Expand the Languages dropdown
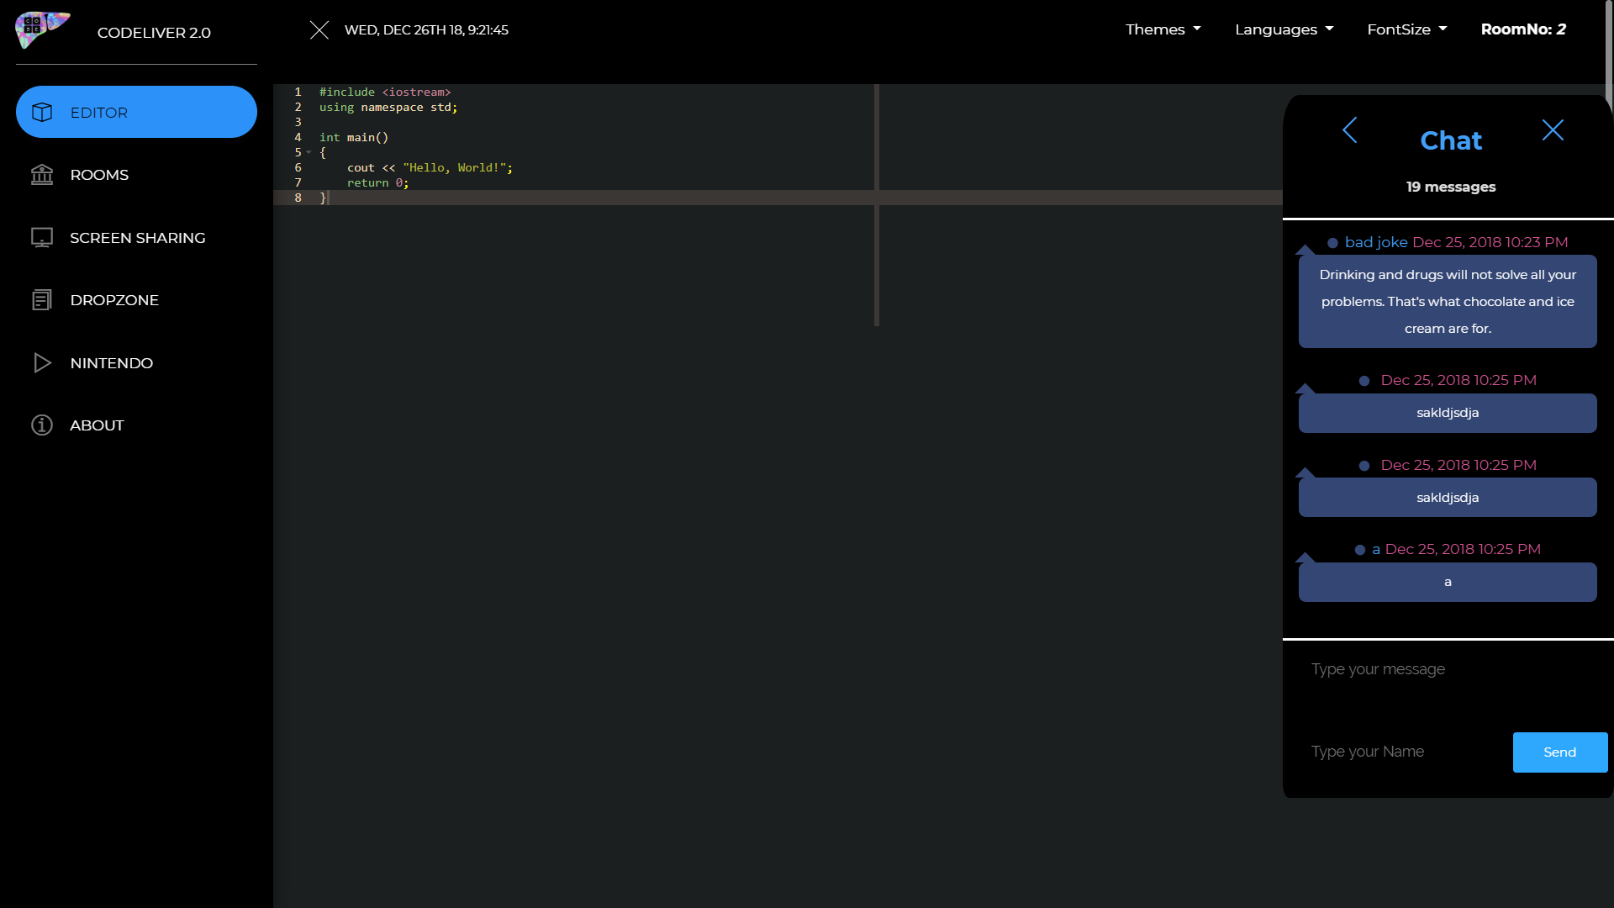The image size is (1614, 908). (1284, 29)
